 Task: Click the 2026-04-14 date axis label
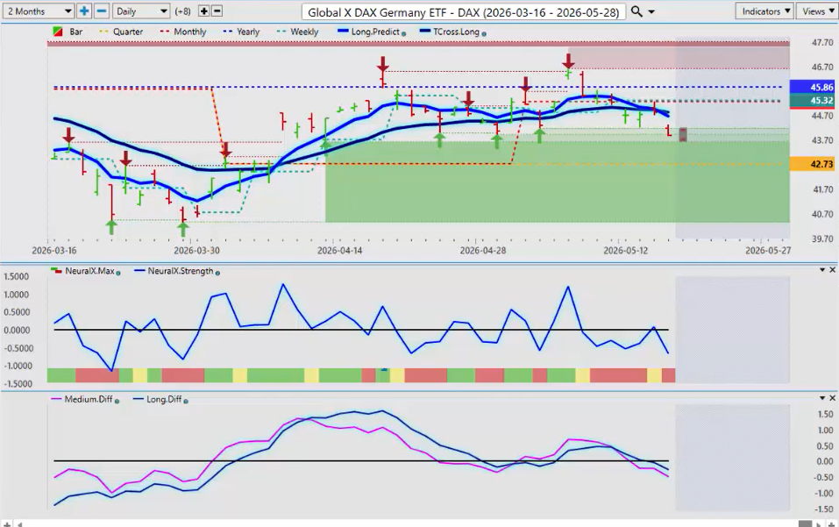coord(340,251)
